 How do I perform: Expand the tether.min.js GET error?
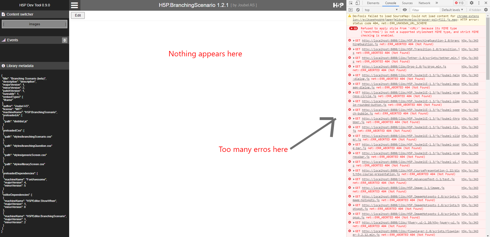[x=354, y=58]
